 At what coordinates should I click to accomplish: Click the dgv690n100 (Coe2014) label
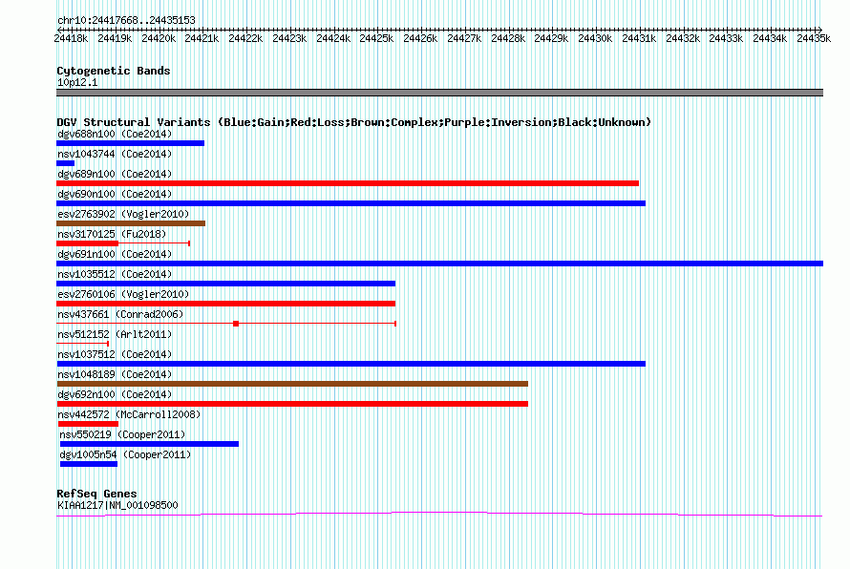[x=115, y=194]
